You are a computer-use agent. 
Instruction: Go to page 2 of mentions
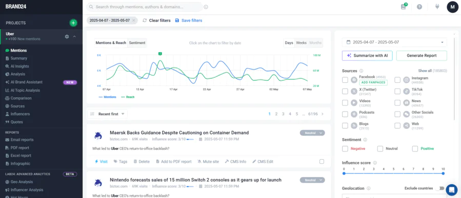pyautogui.click(x=276, y=114)
